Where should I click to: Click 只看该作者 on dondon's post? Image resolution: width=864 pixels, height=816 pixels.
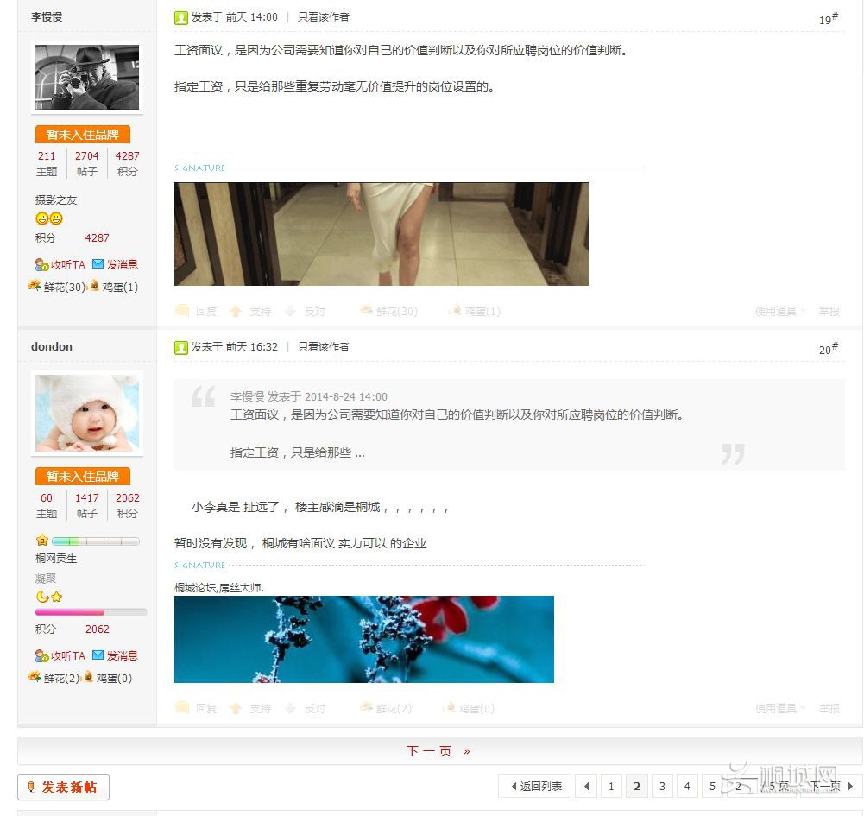click(324, 347)
